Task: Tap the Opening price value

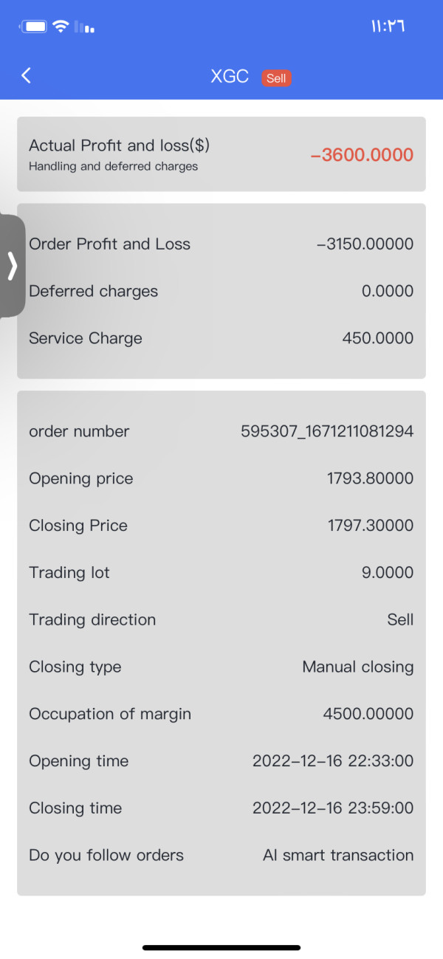Action: (370, 478)
